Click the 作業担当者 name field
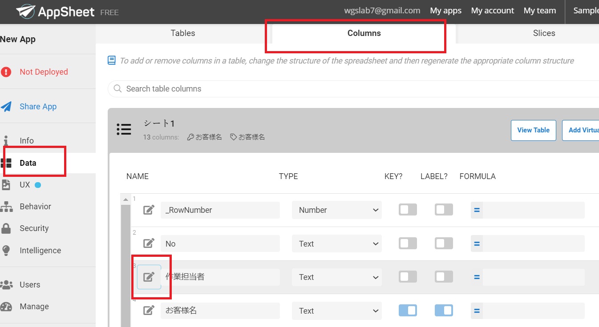Screen dimensions: 599x327 pos(220,277)
